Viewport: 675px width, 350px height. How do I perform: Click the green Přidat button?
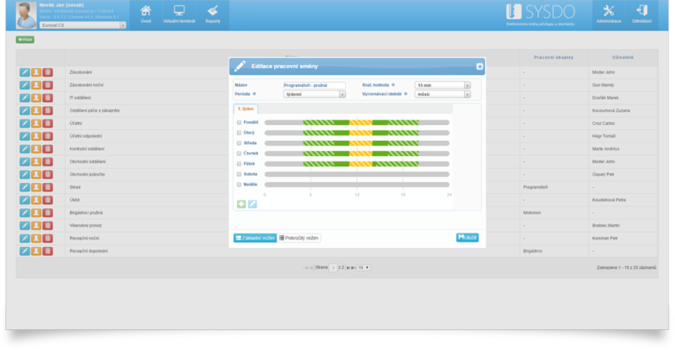point(25,40)
